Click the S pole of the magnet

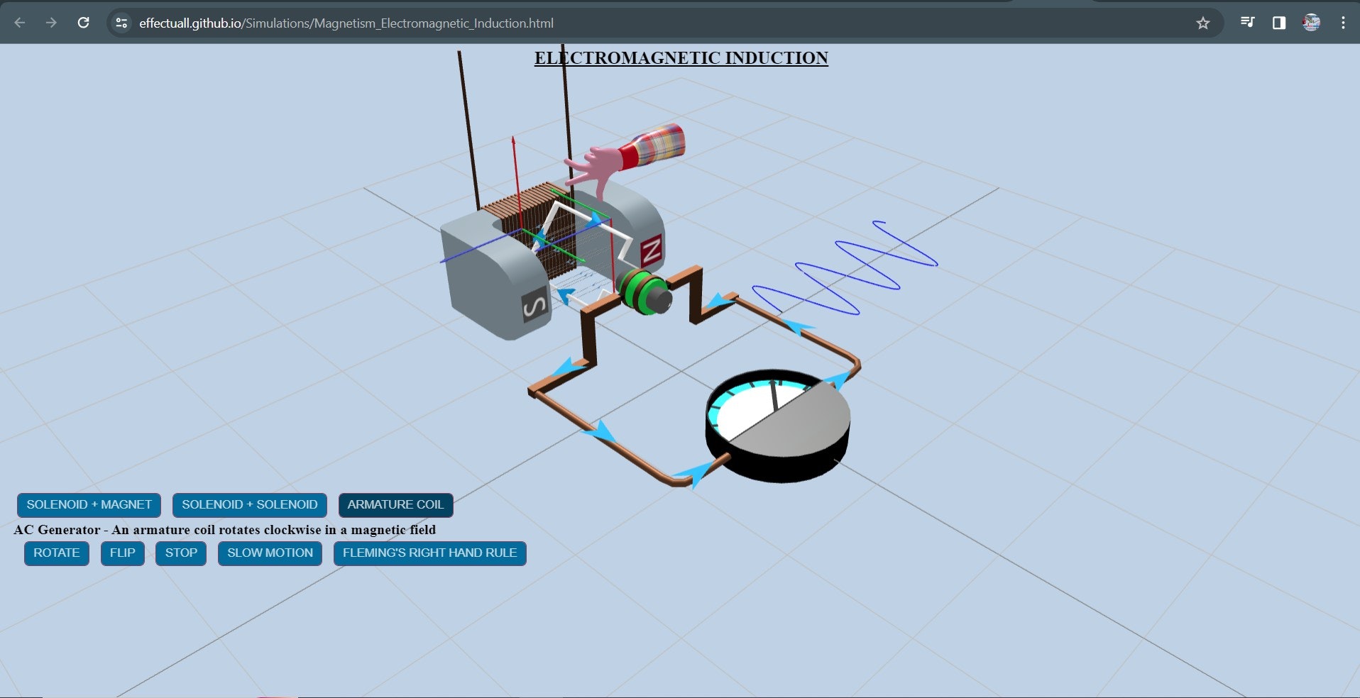click(x=534, y=305)
